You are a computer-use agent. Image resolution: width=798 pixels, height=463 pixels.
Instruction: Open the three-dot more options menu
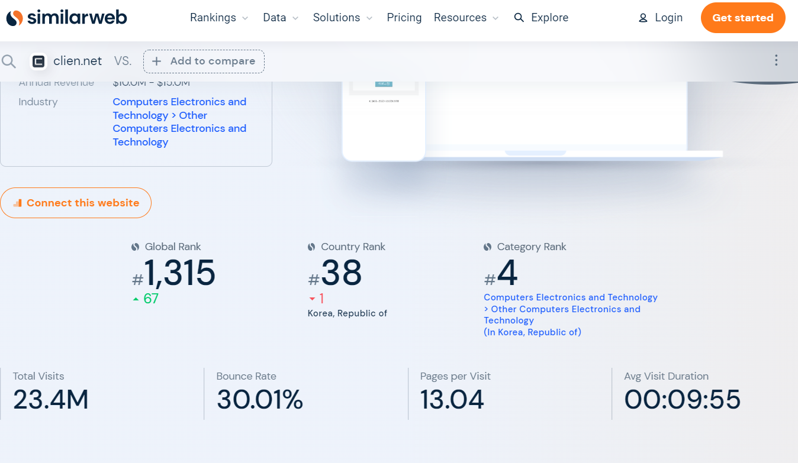point(776,60)
